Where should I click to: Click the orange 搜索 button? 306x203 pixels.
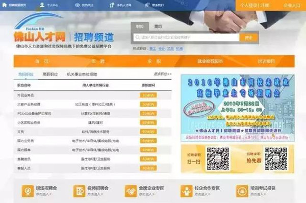click(249, 37)
